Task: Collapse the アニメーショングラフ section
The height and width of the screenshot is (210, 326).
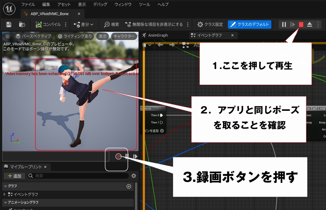Action: [5, 202]
